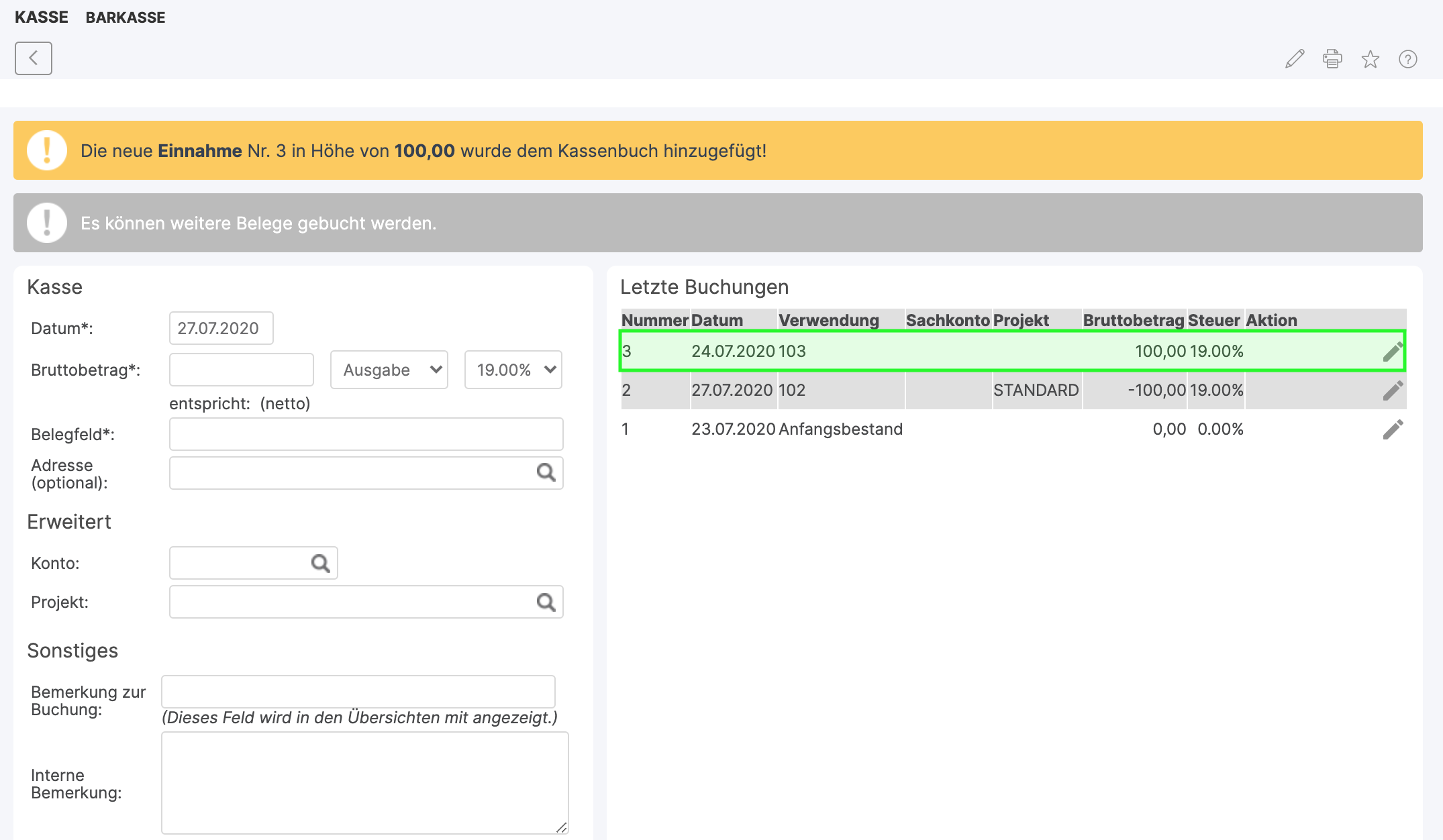Click the KASSE menu item
Screen dimensions: 1443x840
click(42, 17)
